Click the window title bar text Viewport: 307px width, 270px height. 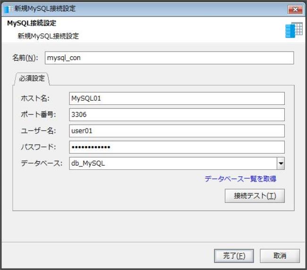(x=46, y=9)
